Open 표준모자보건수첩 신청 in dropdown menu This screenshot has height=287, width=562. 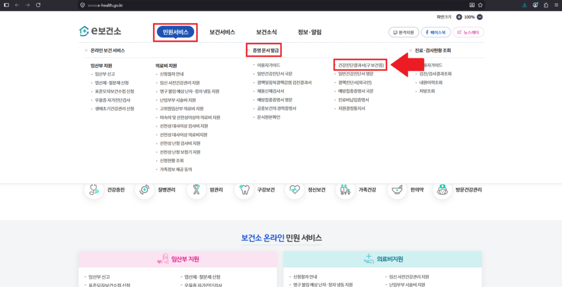(114, 91)
